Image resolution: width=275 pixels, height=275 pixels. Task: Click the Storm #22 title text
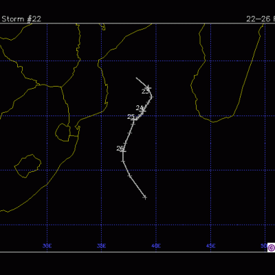click(21, 19)
